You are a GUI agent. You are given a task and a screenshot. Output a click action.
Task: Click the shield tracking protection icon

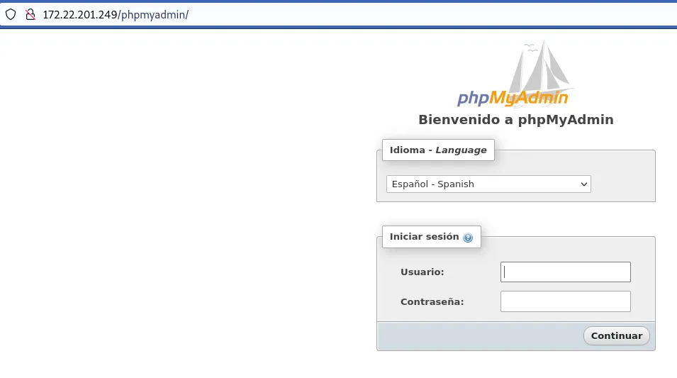[x=11, y=14]
